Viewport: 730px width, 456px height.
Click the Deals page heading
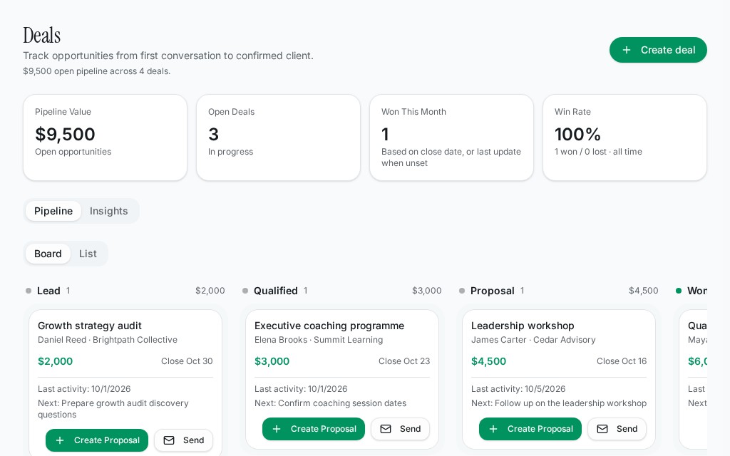(x=42, y=36)
